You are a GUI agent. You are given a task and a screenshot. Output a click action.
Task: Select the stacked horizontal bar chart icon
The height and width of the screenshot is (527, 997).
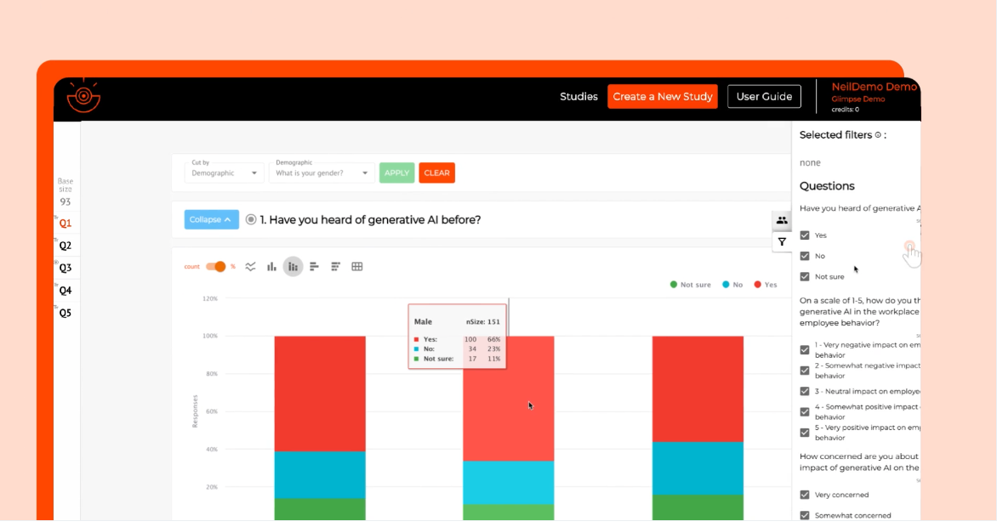pyautogui.click(x=336, y=267)
